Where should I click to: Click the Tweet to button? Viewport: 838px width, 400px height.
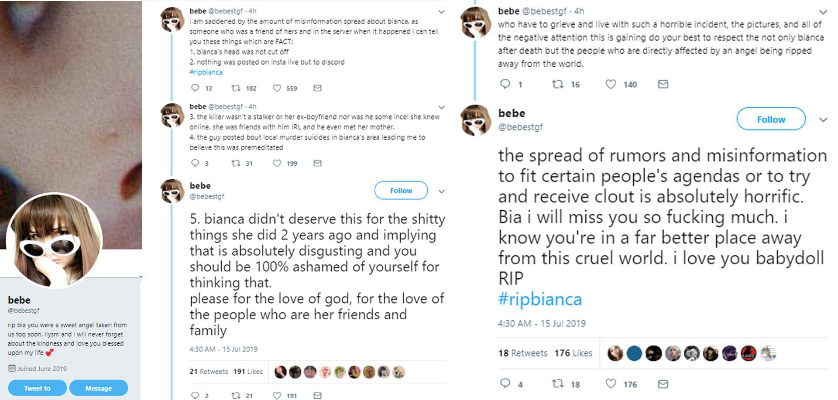[x=37, y=388]
